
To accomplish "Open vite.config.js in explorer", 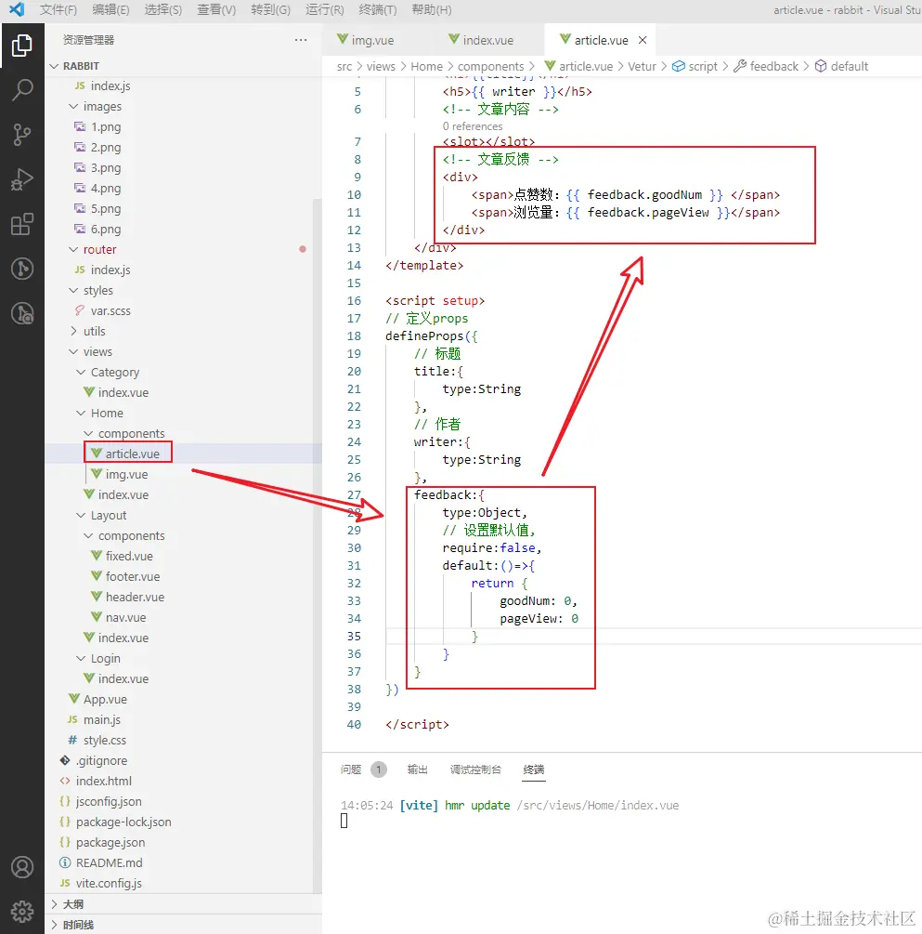I will [109, 884].
